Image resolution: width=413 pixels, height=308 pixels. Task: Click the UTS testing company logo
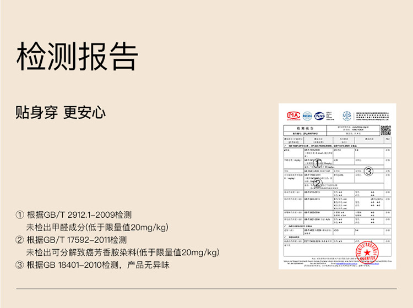click(x=347, y=116)
